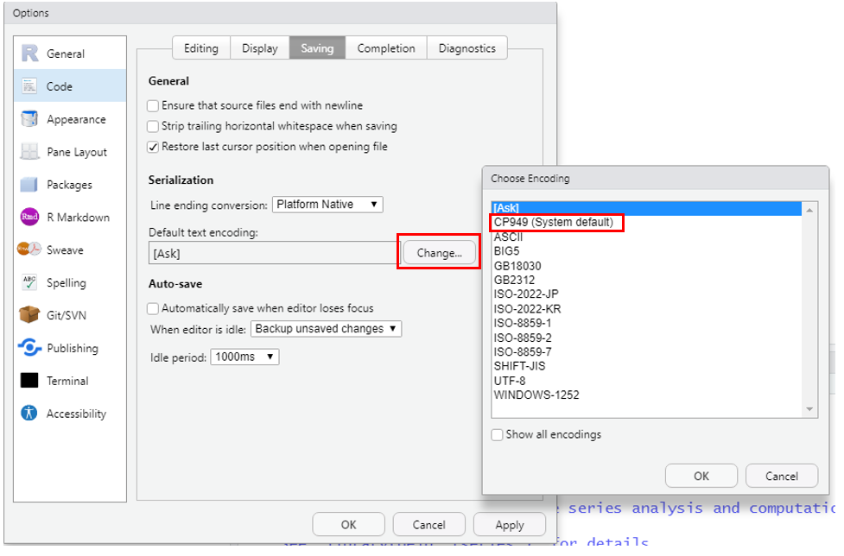This screenshot has height=556, width=844.
Task: Switch to the Editing tab
Action: [201, 48]
